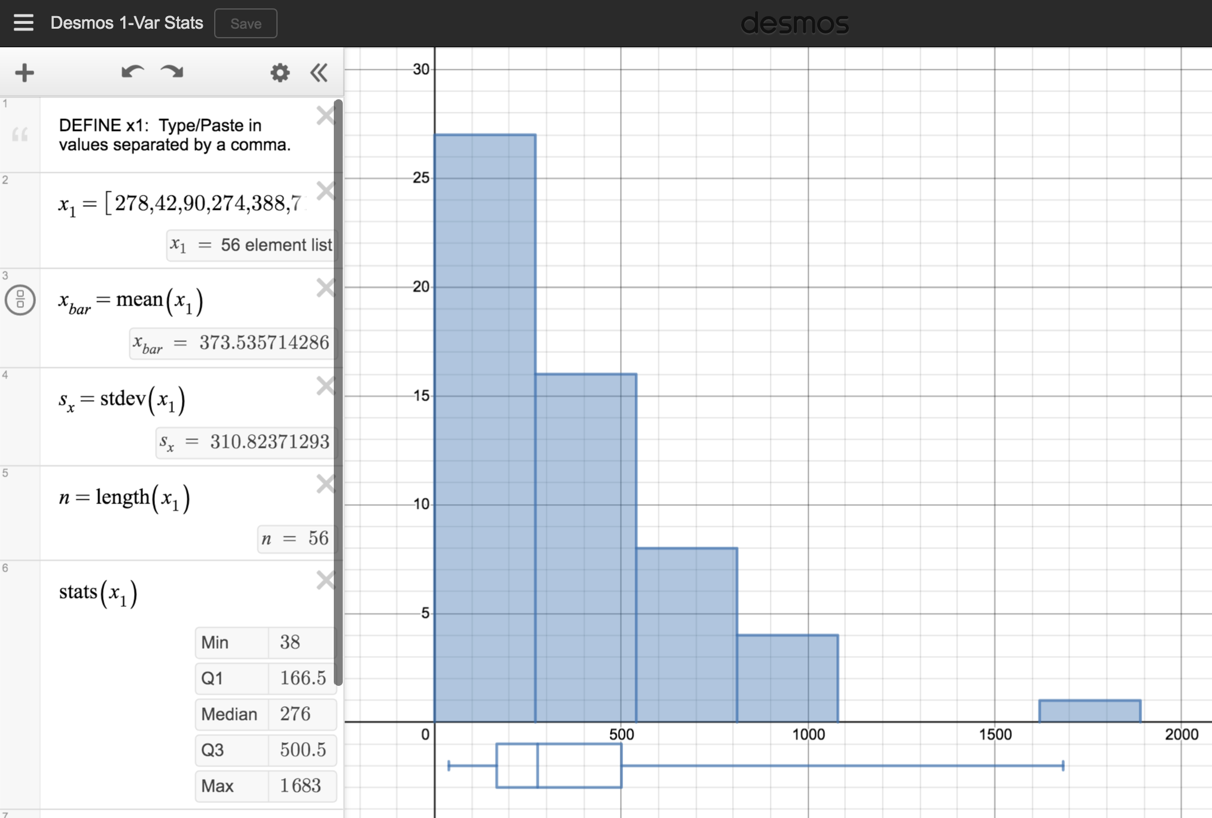The height and width of the screenshot is (818, 1212).
Task: Open the Edit List gear settings
Action: [279, 73]
